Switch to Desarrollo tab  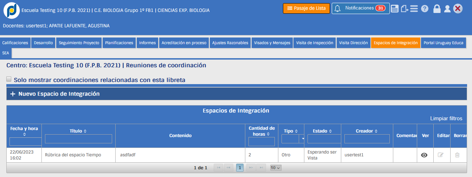pyautogui.click(x=44, y=43)
